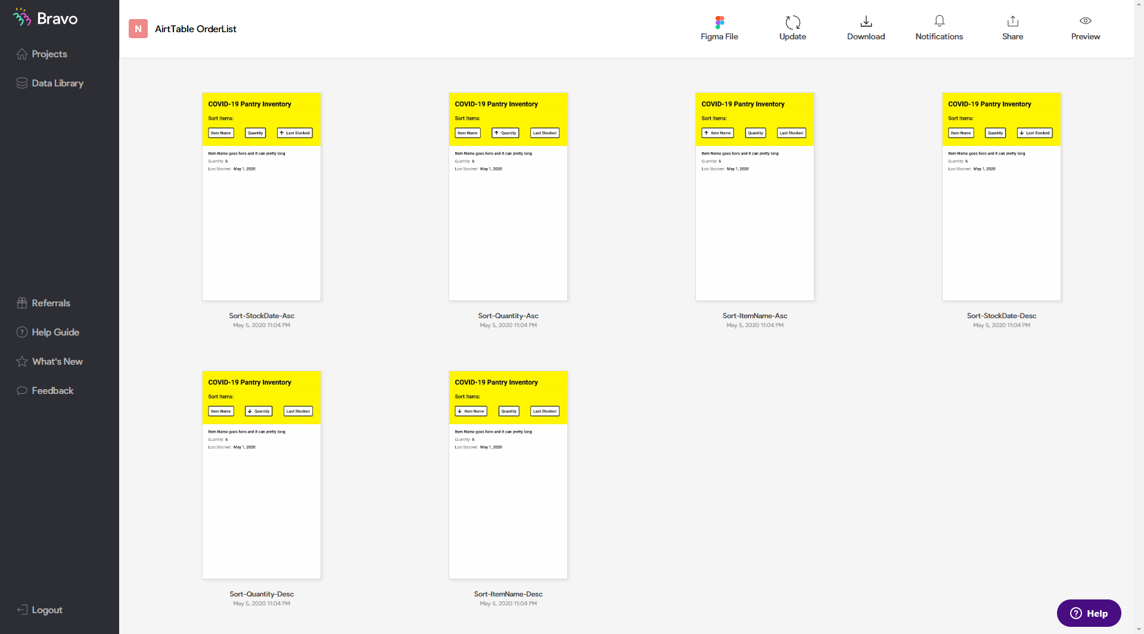Open What's New section
Image resolution: width=1144 pixels, height=634 pixels.
57,362
